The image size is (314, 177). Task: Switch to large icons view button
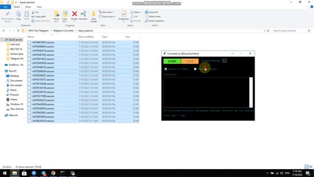pos(311,167)
